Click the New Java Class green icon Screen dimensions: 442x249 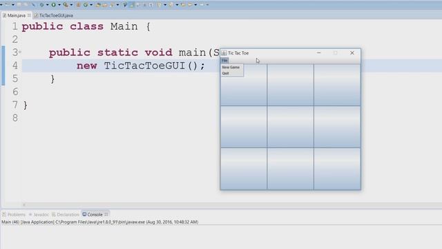pos(86,5)
